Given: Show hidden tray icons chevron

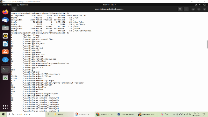Looking at the screenshot, I should pos(174,114).
